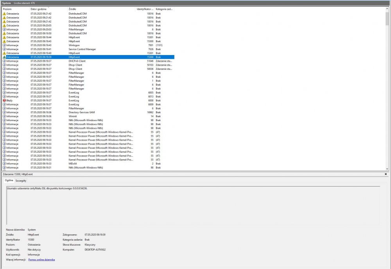Close the event 15300 details pane
Viewport: 391px width, 269px height.
386,174
